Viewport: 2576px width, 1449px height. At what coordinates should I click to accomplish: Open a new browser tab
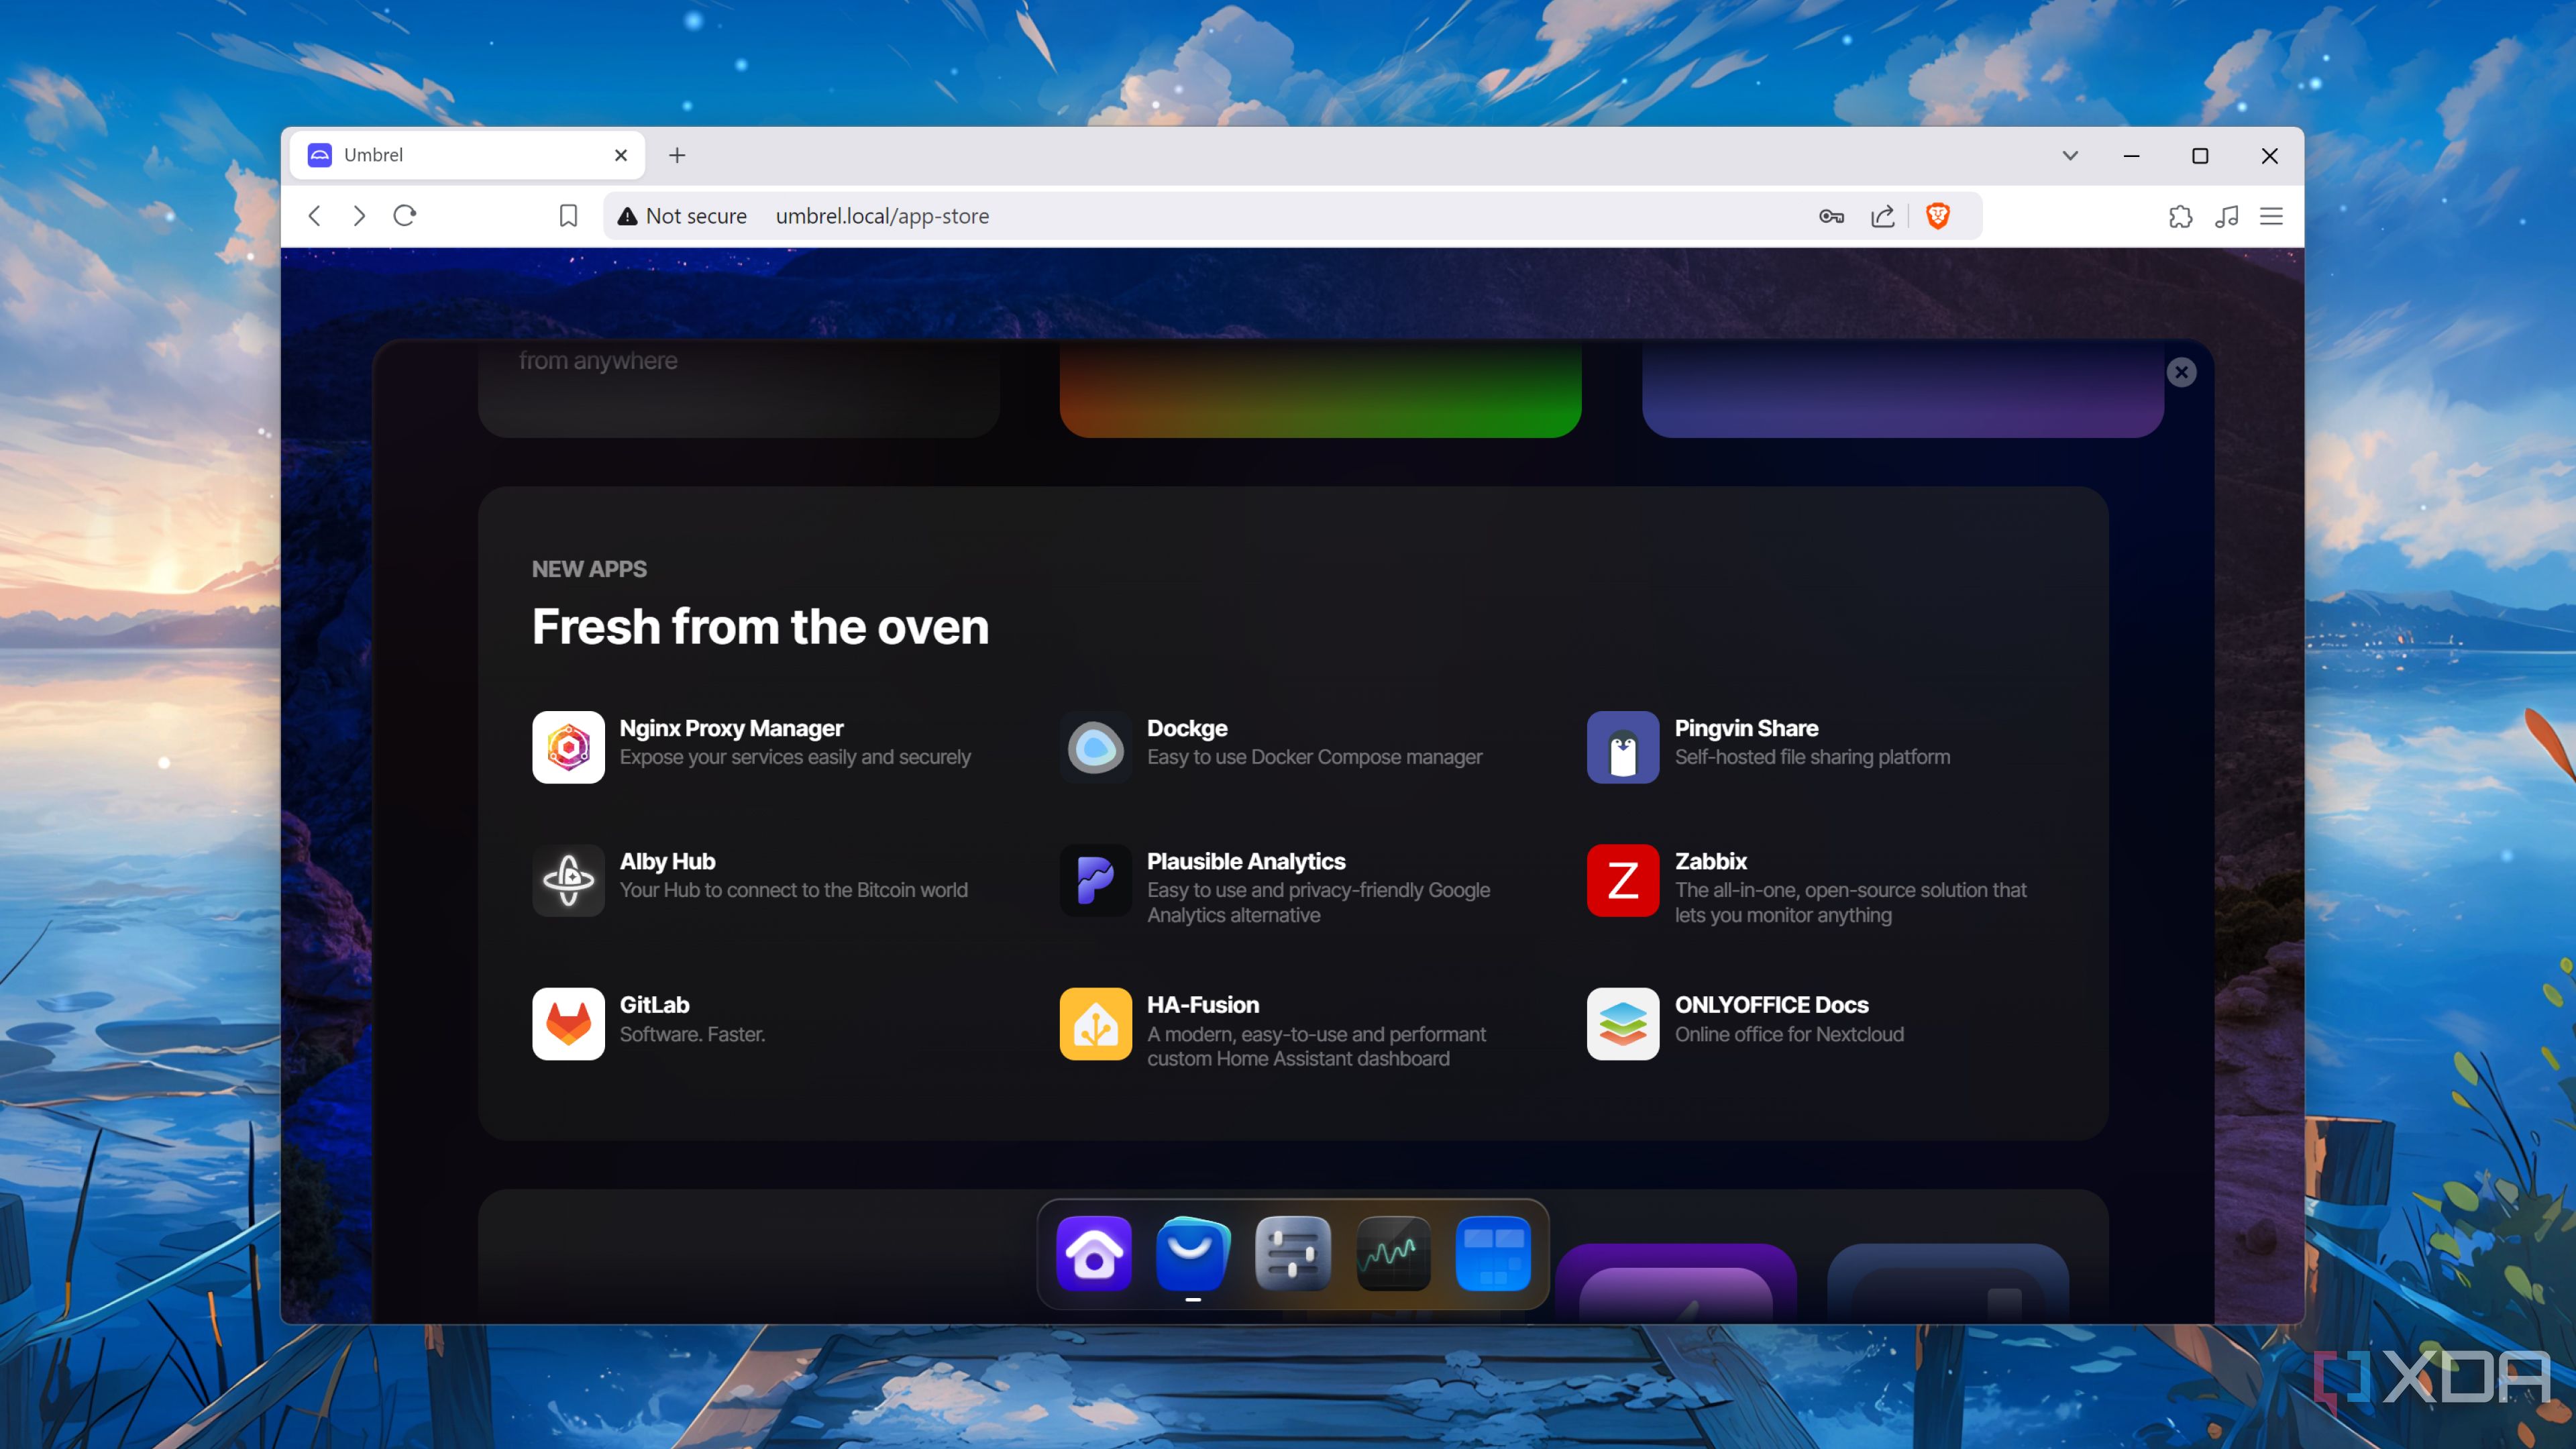(x=677, y=155)
